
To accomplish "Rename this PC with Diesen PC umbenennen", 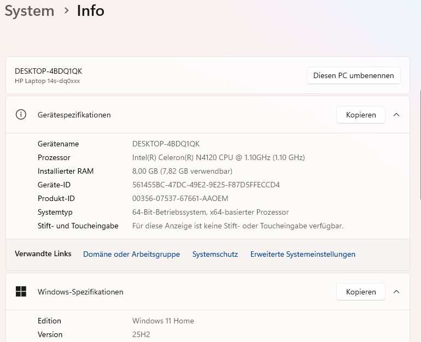I will point(354,75).
